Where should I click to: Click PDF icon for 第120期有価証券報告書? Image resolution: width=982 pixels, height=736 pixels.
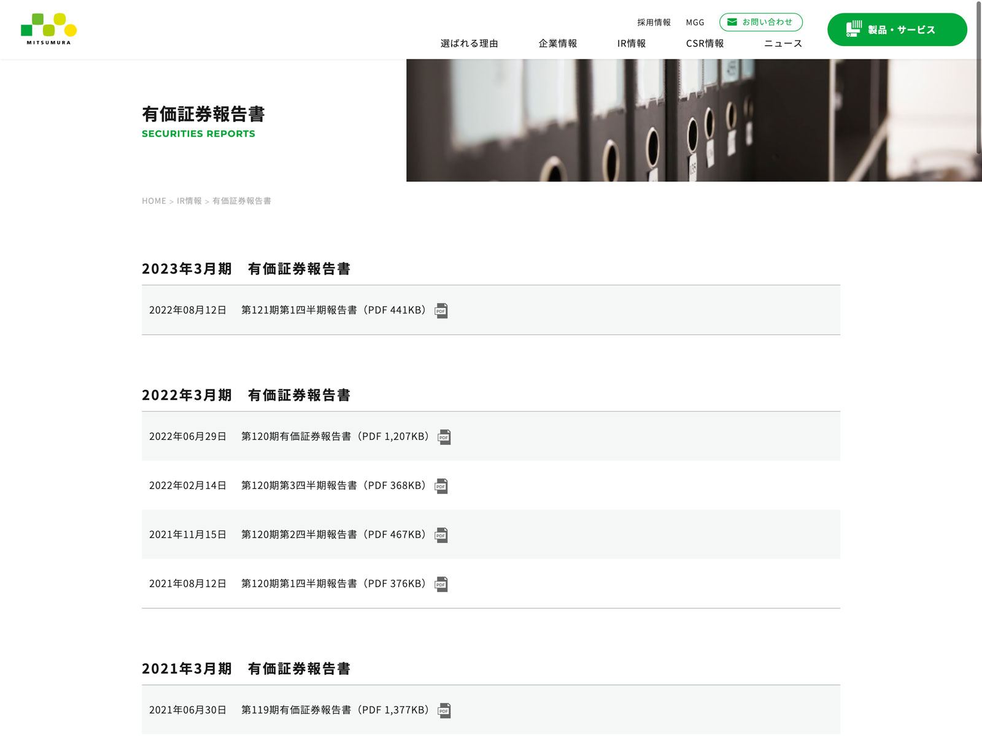pos(444,437)
